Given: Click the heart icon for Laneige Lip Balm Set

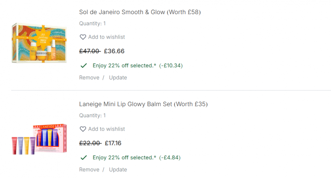Looking at the screenshot, I should coord(83,129).
